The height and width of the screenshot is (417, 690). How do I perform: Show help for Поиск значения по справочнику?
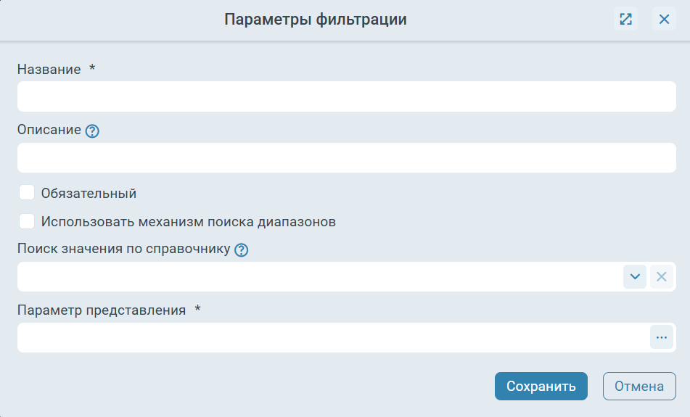[241, 250]
